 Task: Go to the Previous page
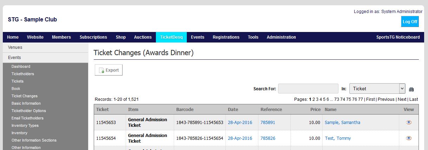[386, 99]
